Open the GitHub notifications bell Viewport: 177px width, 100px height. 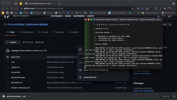pyautogui.click(x=158, y=16)
